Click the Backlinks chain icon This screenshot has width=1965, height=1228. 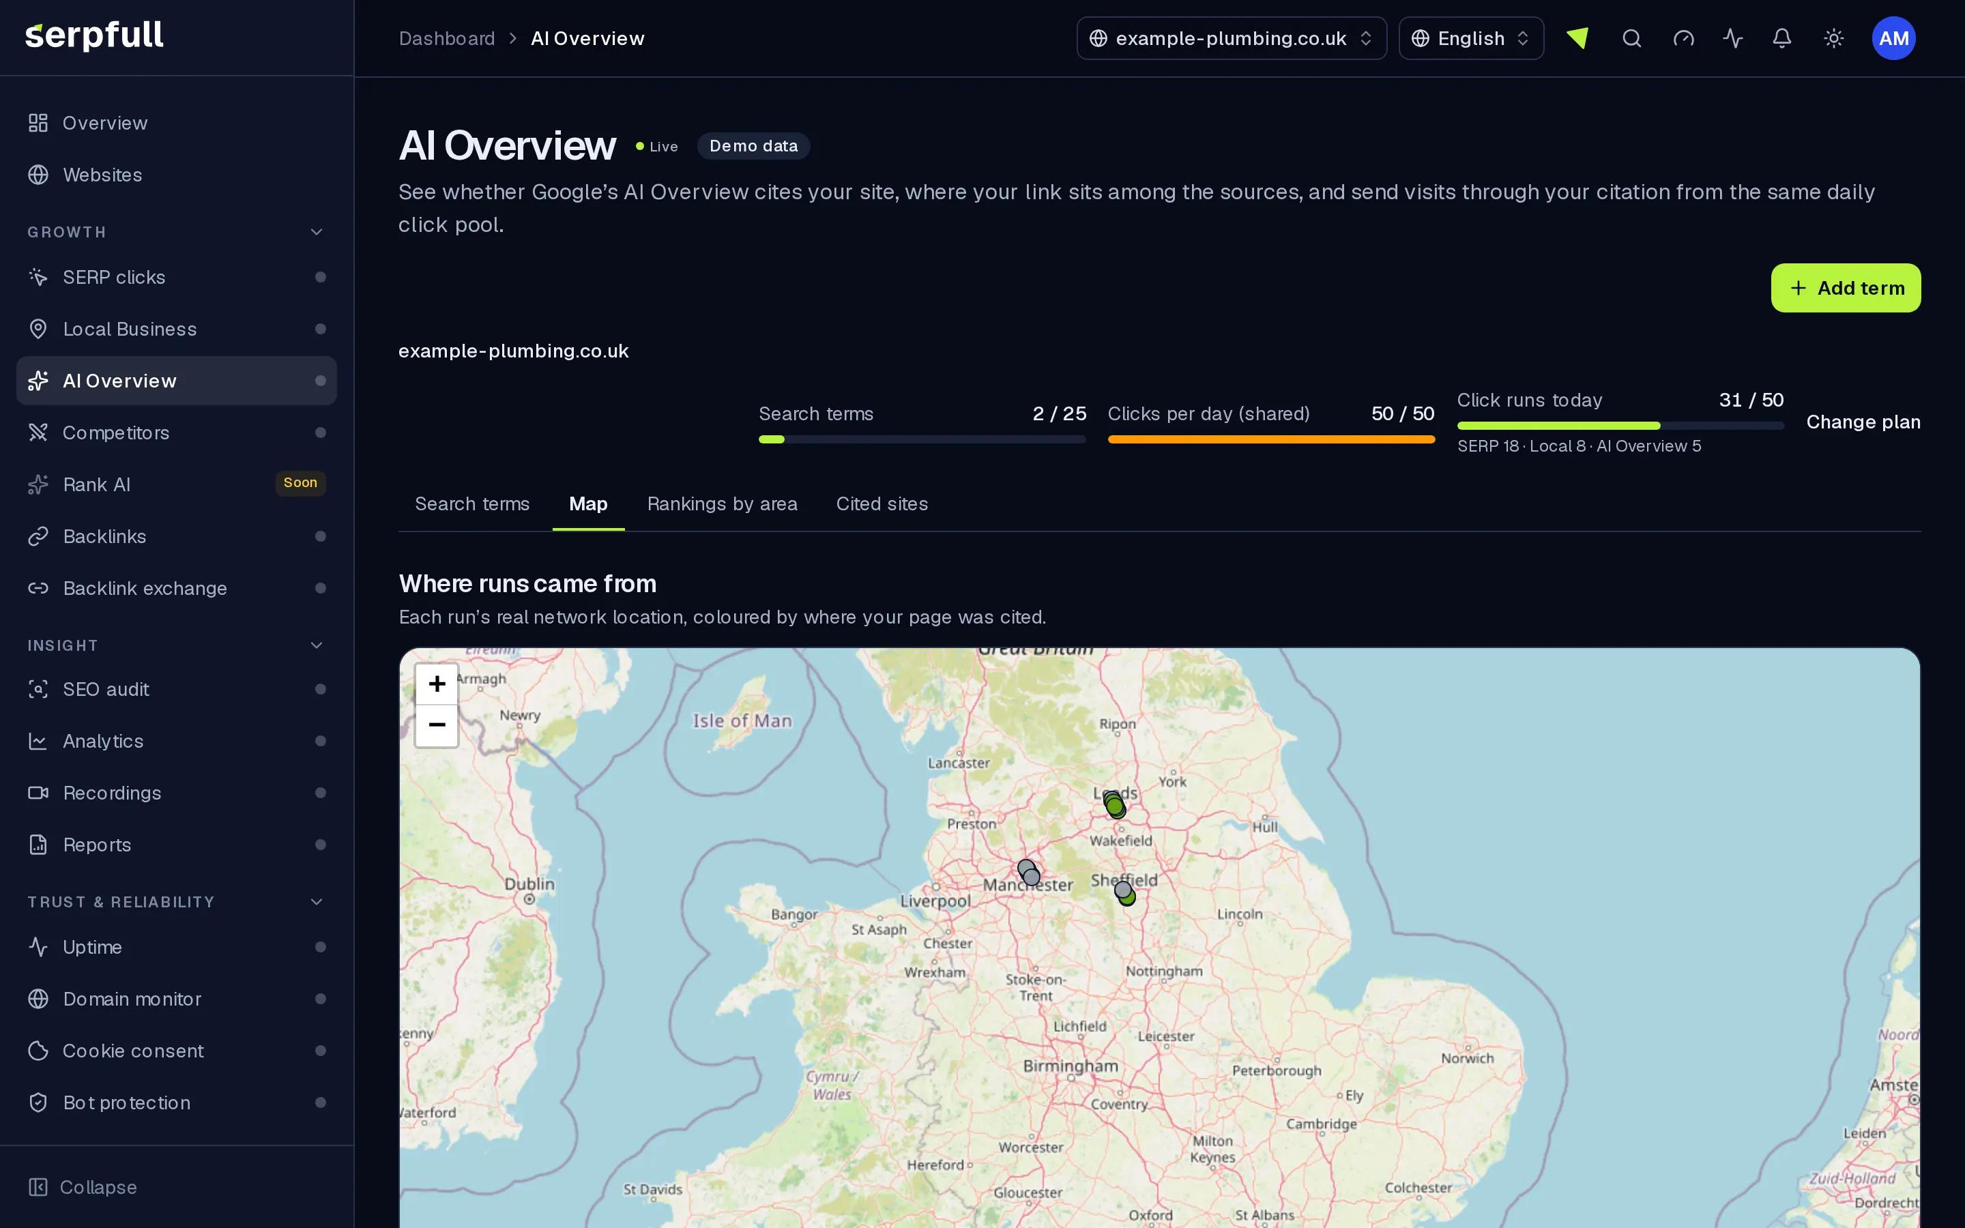(x=38, y=537)
